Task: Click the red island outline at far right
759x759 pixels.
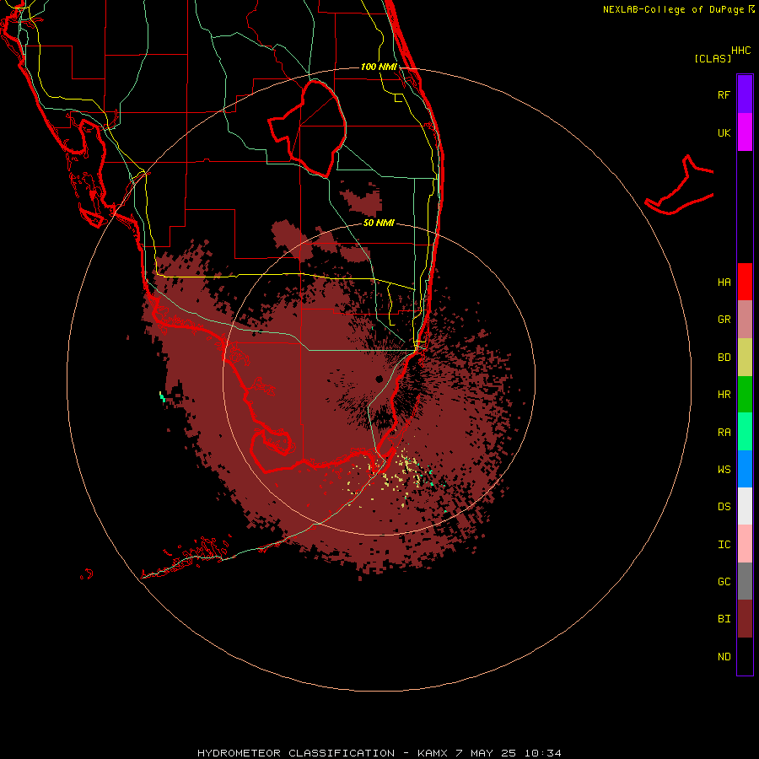Action: 680,186
